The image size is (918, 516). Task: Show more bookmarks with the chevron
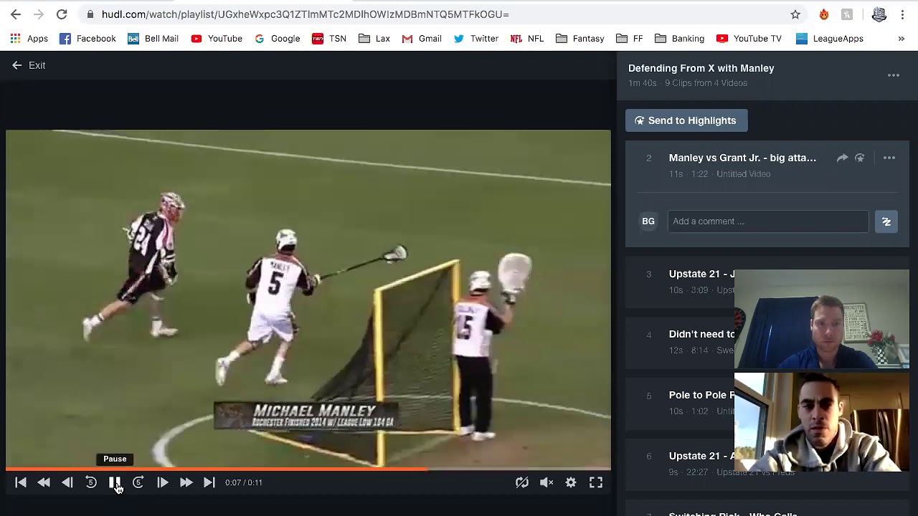tap(902, 39)
